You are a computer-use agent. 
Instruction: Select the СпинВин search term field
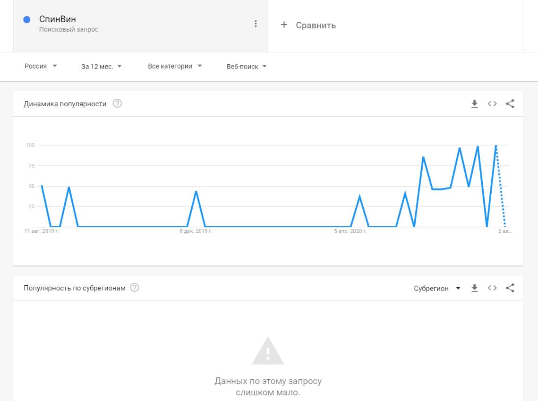click(58, 20)
